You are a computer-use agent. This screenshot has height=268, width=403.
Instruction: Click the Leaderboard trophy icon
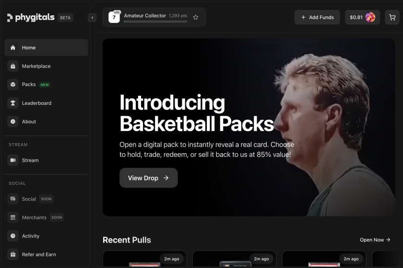point(13,103)
